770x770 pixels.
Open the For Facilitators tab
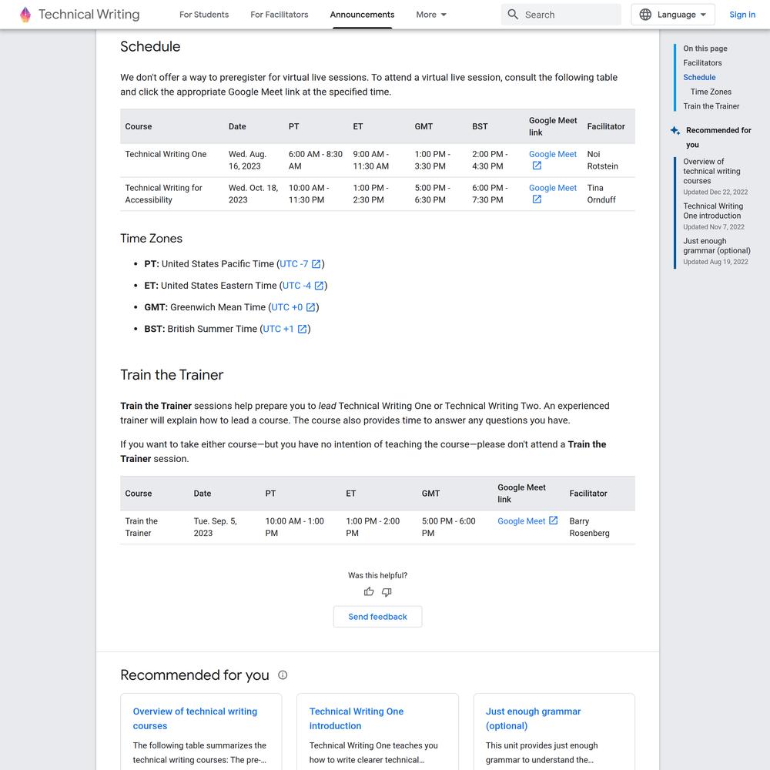[x=280, y=15]
